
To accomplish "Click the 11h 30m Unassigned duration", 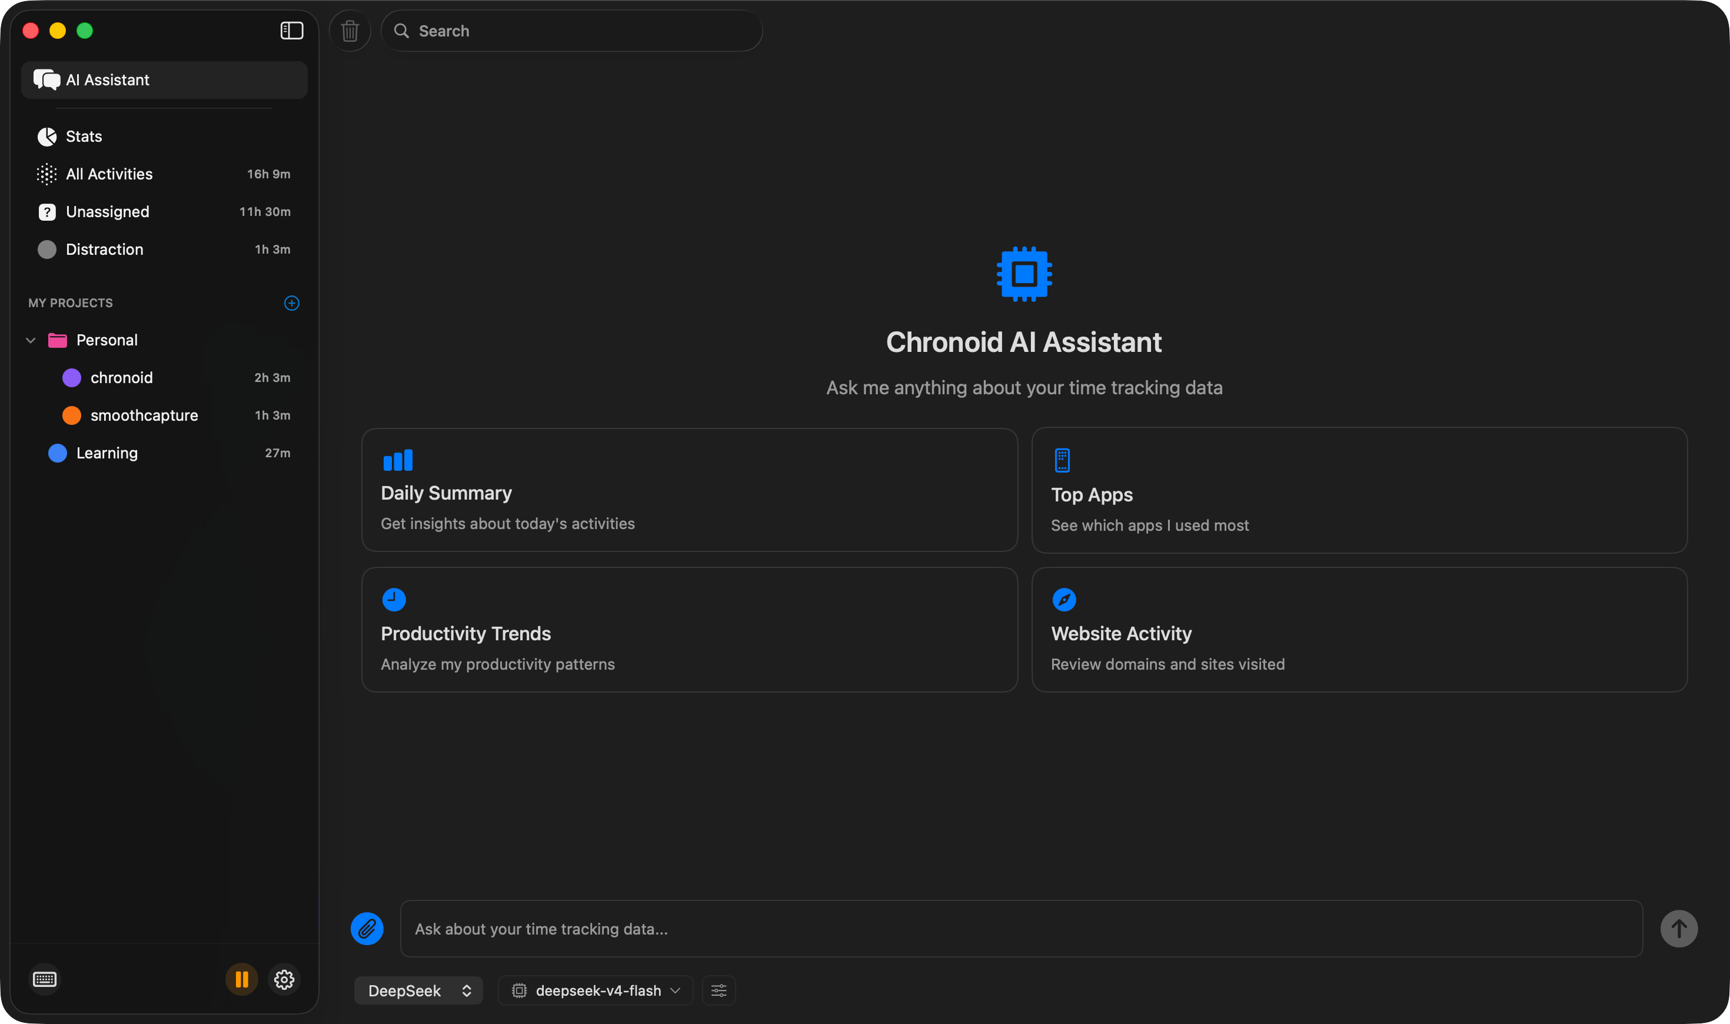I will pyautogui.click(x=265, y=212).
